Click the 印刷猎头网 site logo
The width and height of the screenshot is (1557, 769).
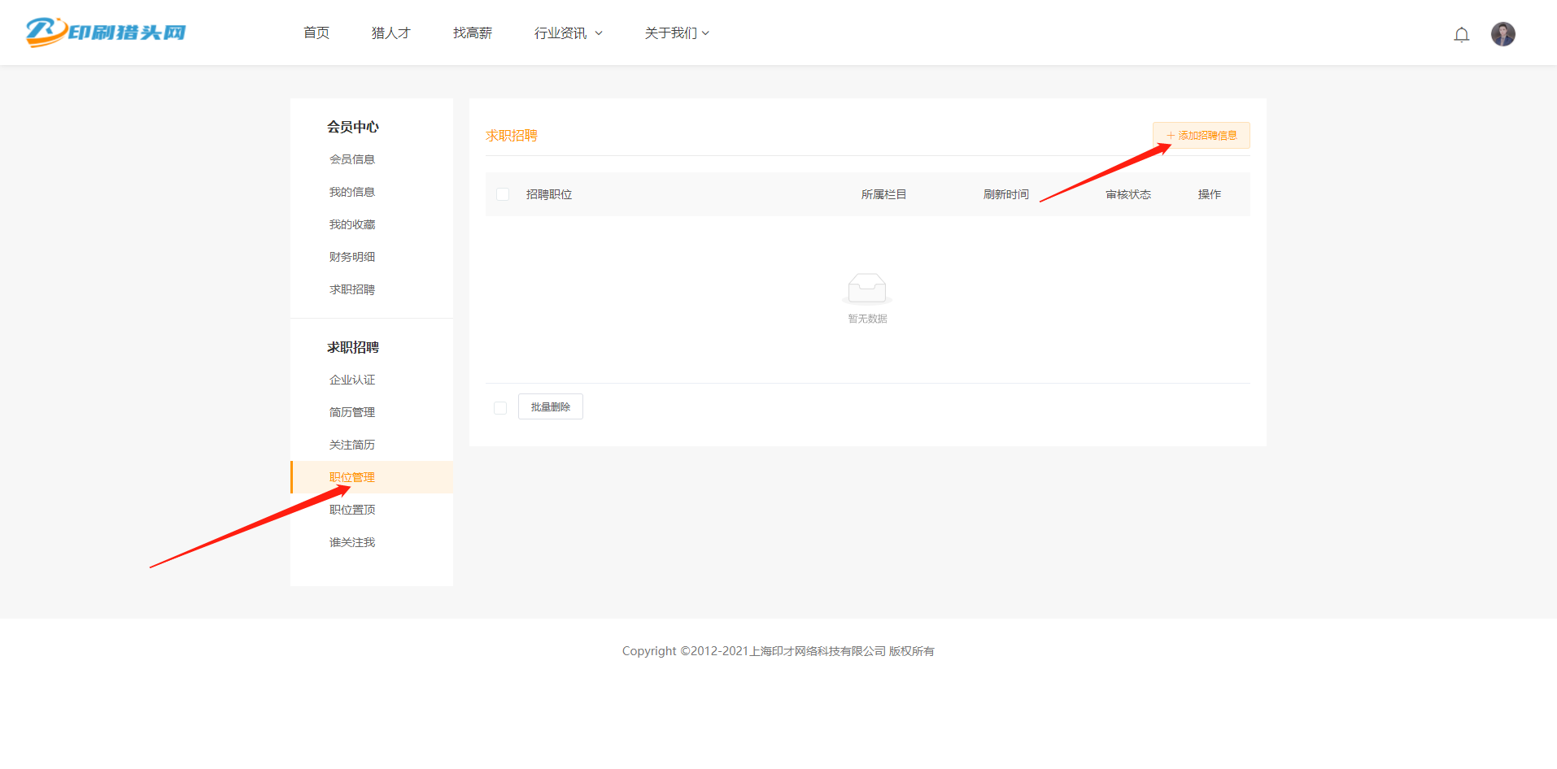[105, 33]
